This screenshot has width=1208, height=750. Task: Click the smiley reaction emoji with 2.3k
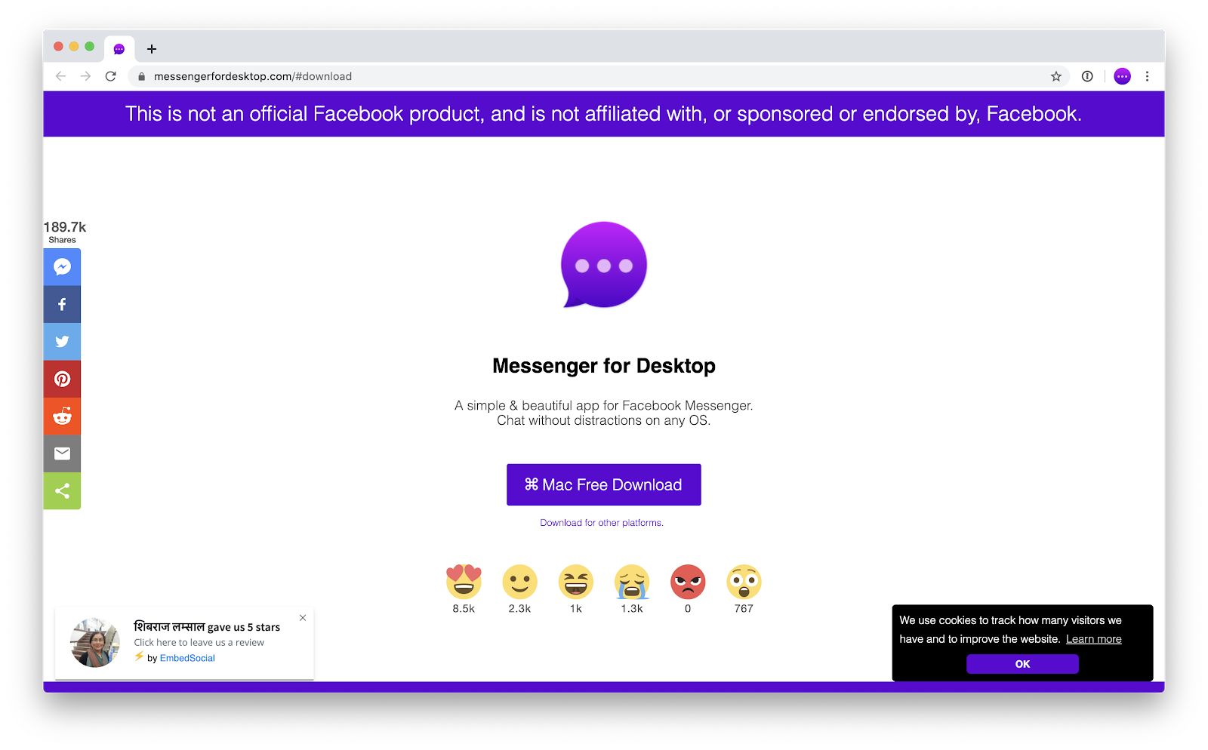(x=519, y=582)
